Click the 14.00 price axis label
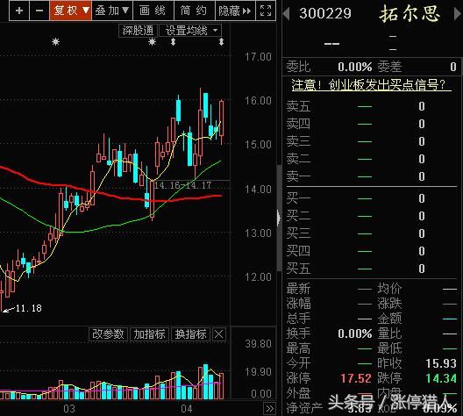 coord(258,189)
